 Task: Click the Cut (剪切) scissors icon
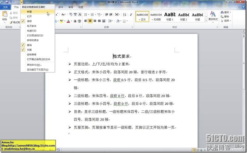11,13
